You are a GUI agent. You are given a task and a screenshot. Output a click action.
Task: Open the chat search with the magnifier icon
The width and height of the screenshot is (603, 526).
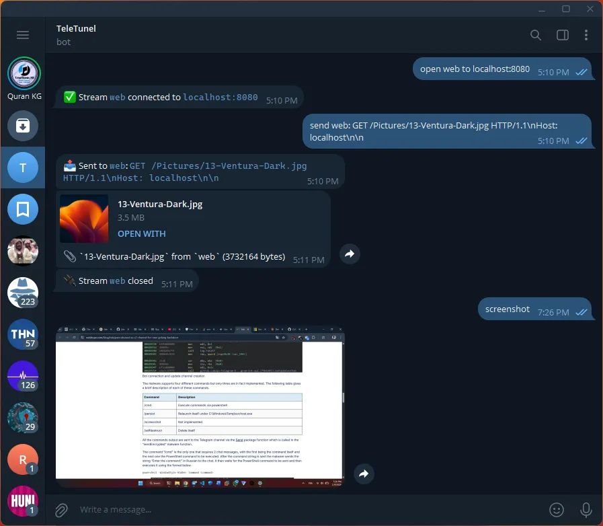coord(535,34)
